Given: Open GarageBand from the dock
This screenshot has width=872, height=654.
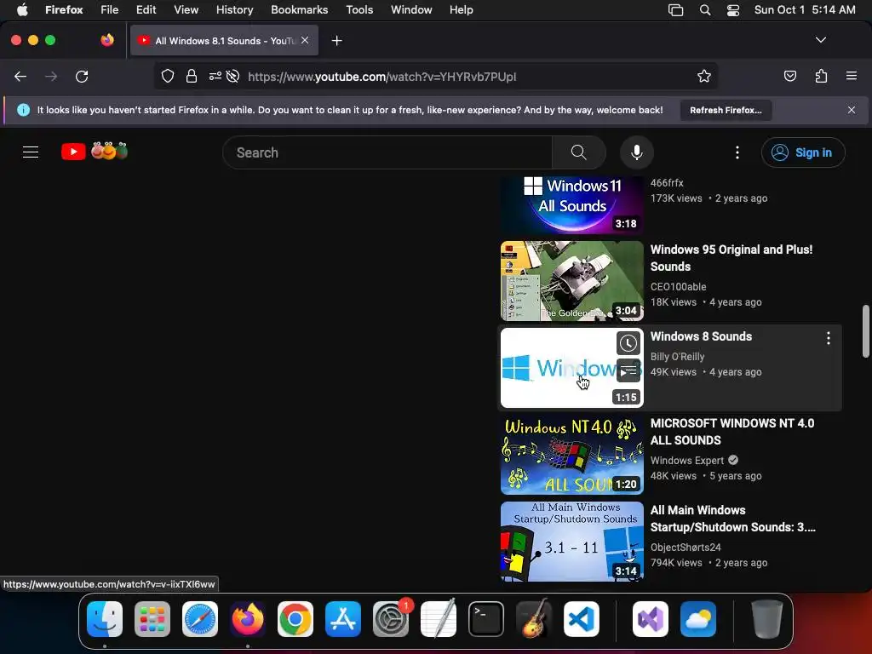Looking at the screenshot, I should coord(534,619).
